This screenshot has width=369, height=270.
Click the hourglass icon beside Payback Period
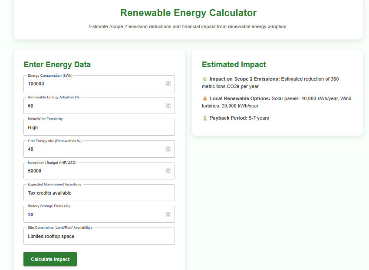click(x=205, y=118)
